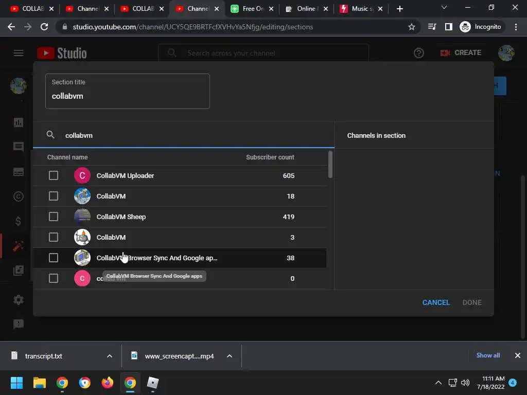Open the Copyright sidebar icon
The width and height of the screenshot is (527, 395).
pos(19,196)
